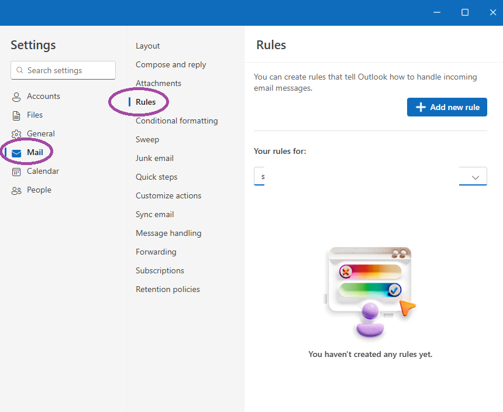
Task: Maximize the settings window
Action: click(465, 12)
